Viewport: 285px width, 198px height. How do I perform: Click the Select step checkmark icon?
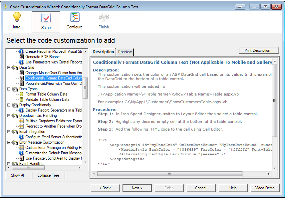click(46, 18)
